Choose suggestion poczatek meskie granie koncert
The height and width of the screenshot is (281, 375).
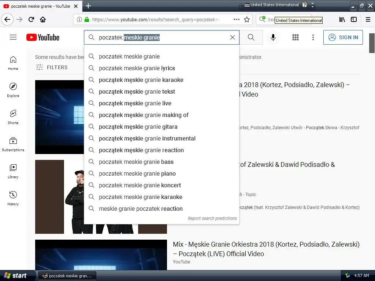tap(161, 185)
